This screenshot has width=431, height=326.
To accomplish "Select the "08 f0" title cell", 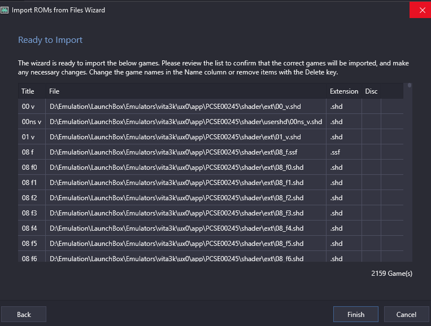I will (x=32, y=168).
